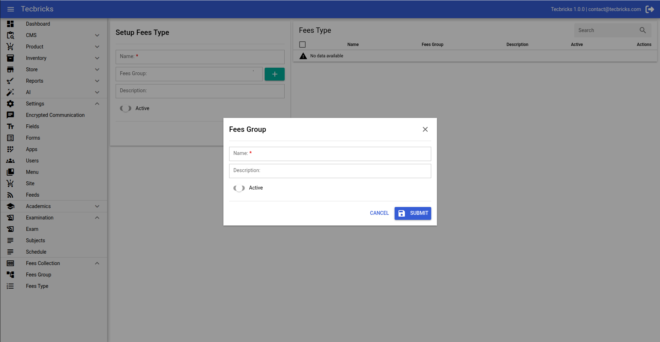660x342 pixels.
Task: Click Description field in Setup Fees Type
Action: point(200,91)
